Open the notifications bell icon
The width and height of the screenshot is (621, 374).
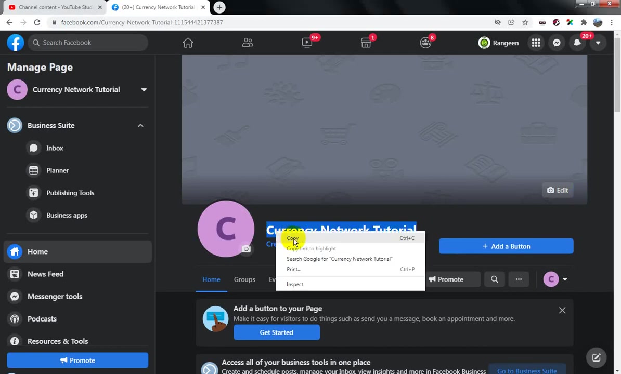pyautogui.click(x=577, y=43)
